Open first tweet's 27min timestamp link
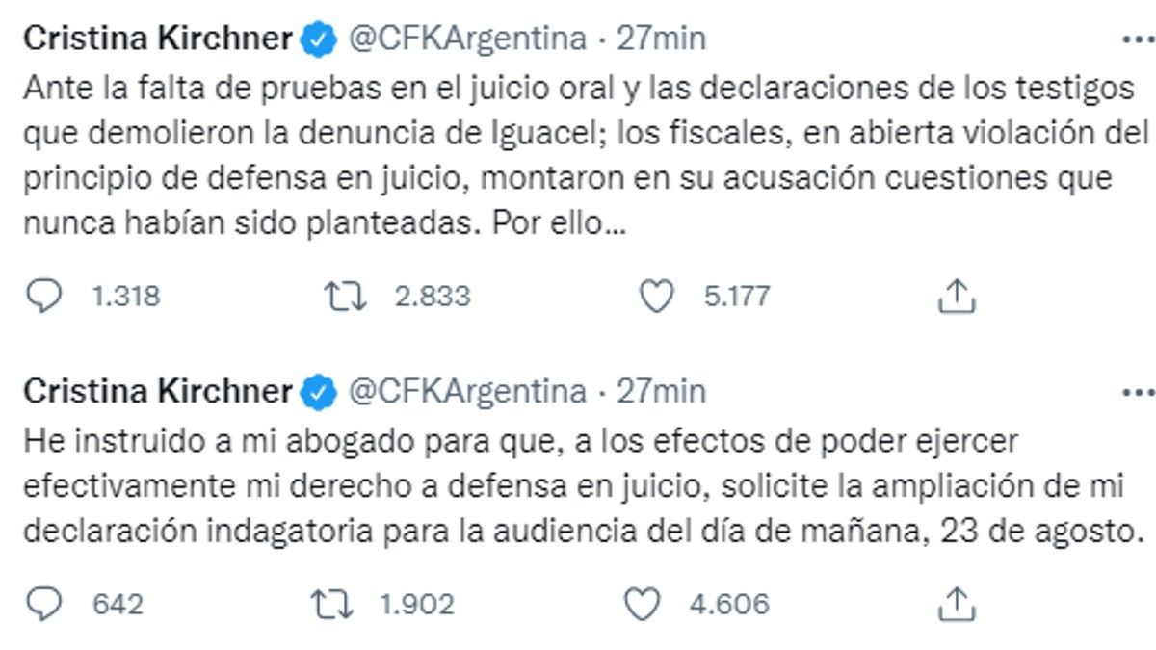Viewport: 1156px width, 650px height. pos(662,39)
